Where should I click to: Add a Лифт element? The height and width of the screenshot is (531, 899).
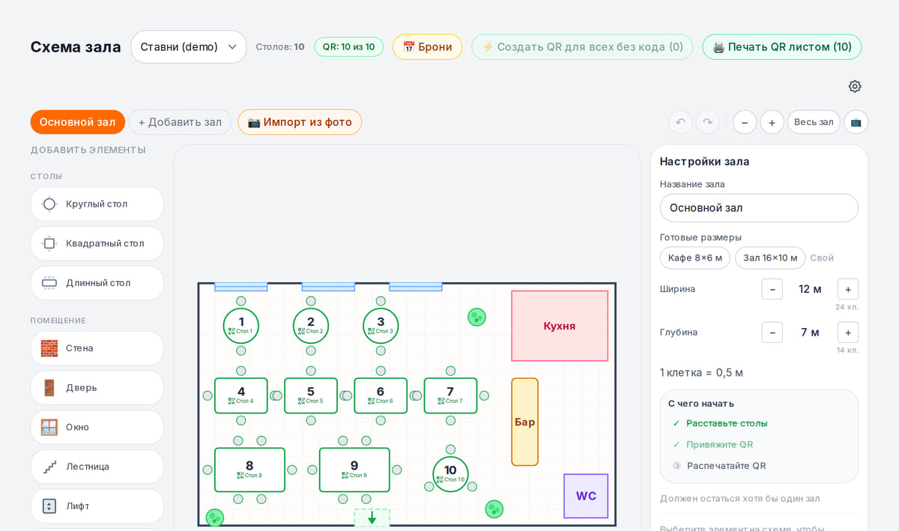pos(97,506)
